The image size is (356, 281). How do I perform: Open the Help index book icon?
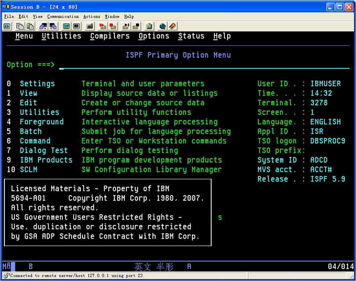click(173, 26)
